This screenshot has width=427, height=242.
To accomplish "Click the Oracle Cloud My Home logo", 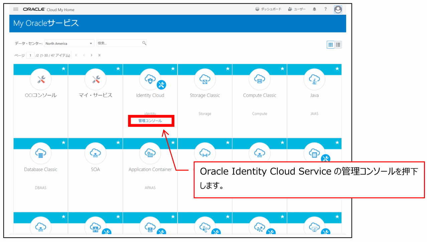I will coord(49,9).
